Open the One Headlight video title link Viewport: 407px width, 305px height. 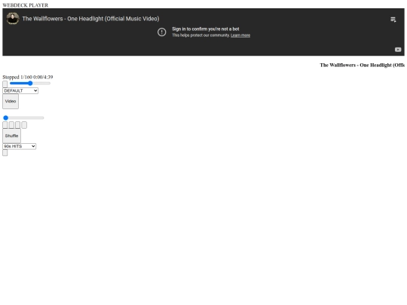[x=90, y=19]
